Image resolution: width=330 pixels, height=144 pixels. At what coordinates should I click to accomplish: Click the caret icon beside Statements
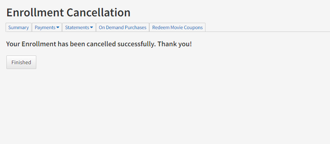(91, 28)
